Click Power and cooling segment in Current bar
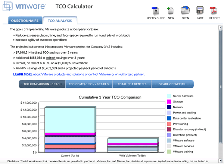Image resolution: width=224 pixels, height=164 pixels. 70,140
